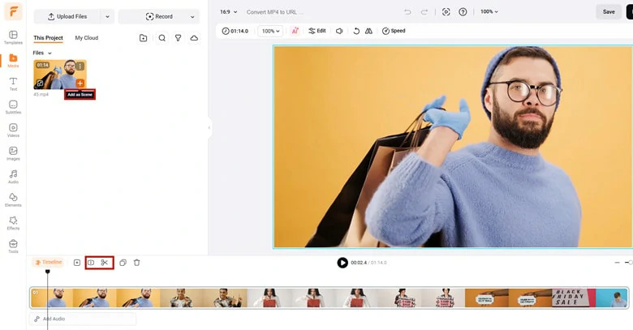Open the Images panel in sidebar
This screenshot has width=633, height=330.
[13, 153]
